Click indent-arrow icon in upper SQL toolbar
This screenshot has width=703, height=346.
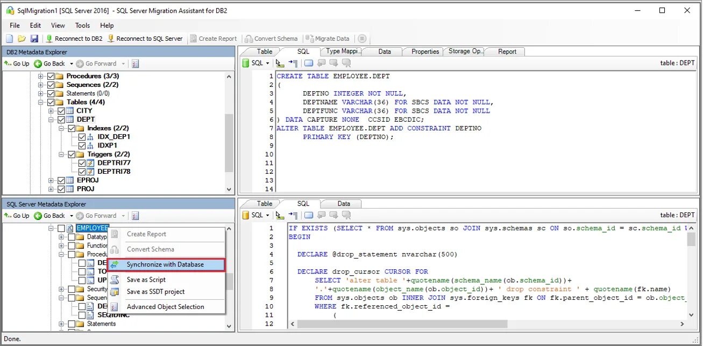(x=293, y=63)
